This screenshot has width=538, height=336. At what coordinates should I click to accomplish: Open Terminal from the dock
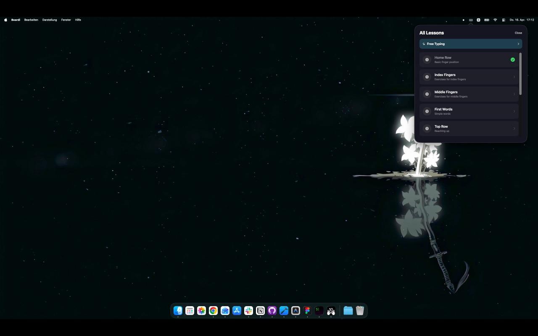[x=319, y=310]
